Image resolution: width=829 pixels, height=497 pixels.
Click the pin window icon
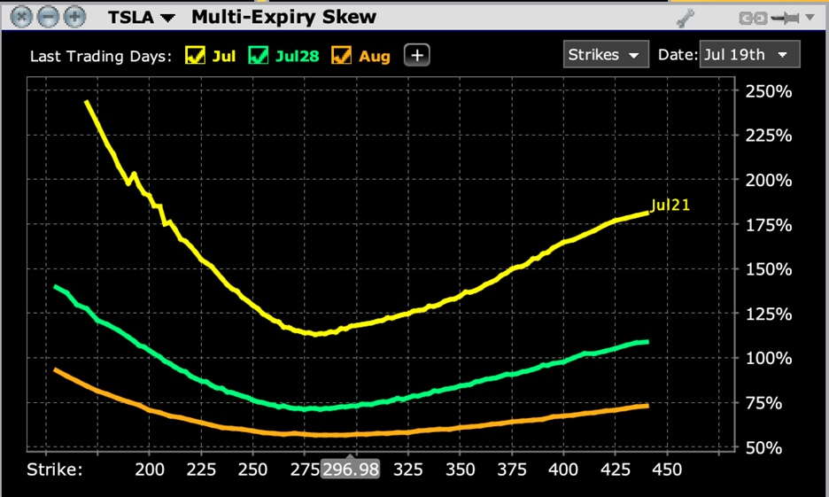click(786, 19)
